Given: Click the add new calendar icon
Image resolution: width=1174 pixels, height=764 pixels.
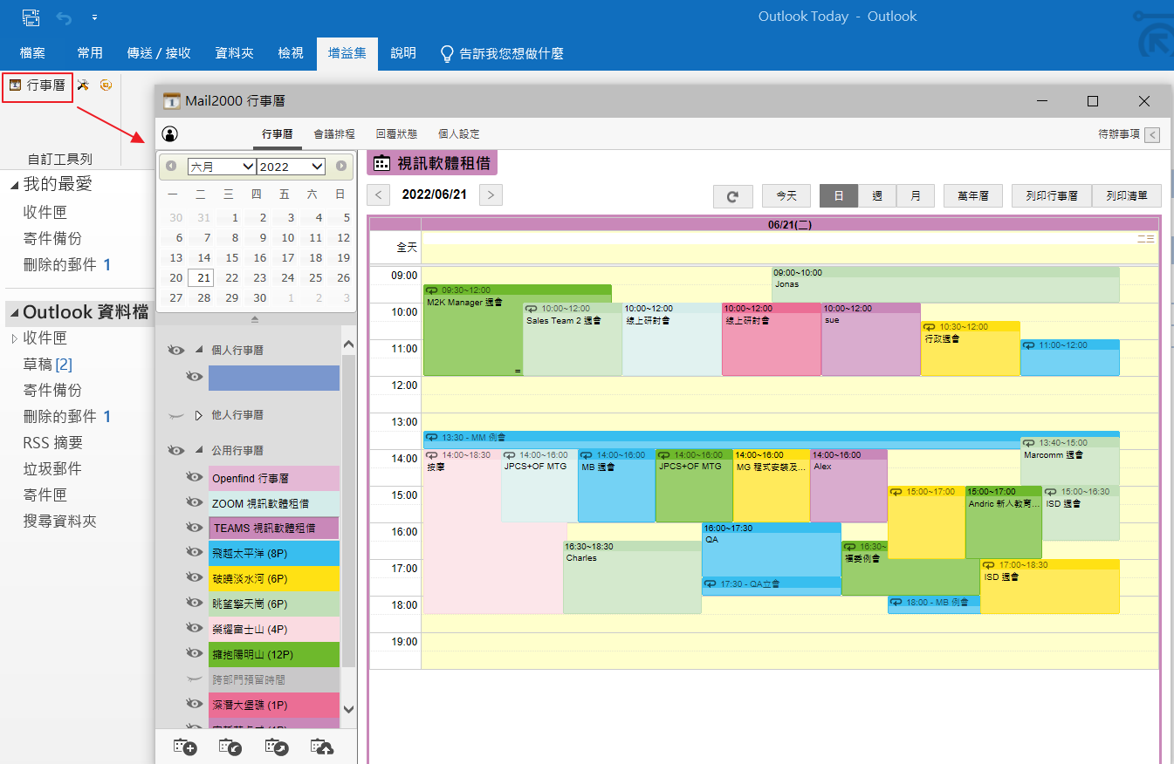Looking at the screenshot, I should (185, 747).
